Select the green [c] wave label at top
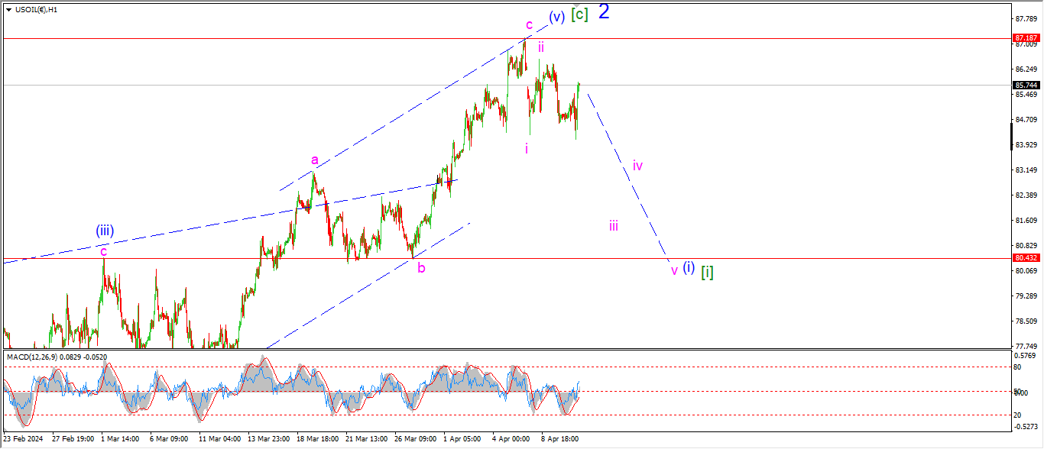 [x=580, y=15]
